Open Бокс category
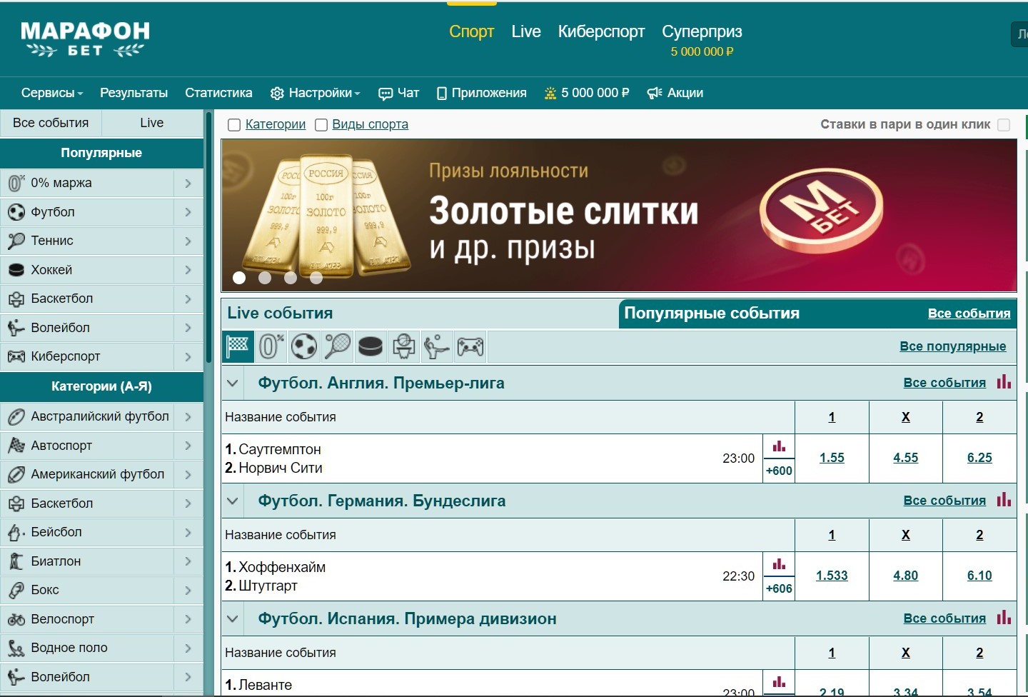This screenshot has height=697, width=1028. click(x=87, y=590)
